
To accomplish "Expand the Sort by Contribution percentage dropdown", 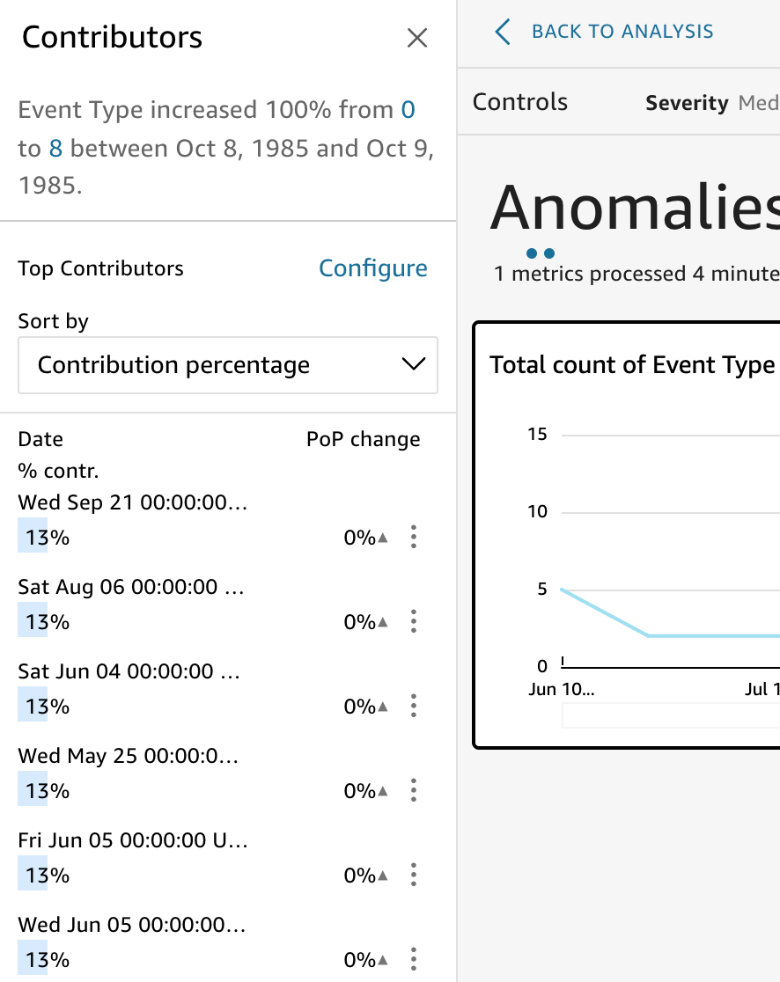I will tap(228, 365).
